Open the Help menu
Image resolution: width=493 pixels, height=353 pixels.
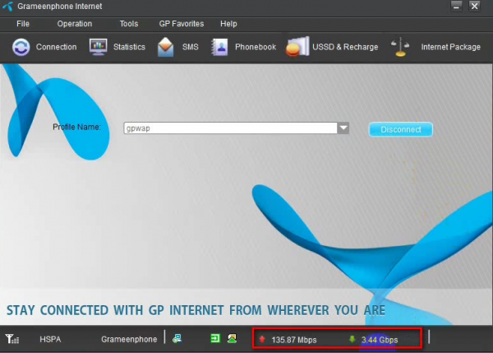[x=228, y=24]
